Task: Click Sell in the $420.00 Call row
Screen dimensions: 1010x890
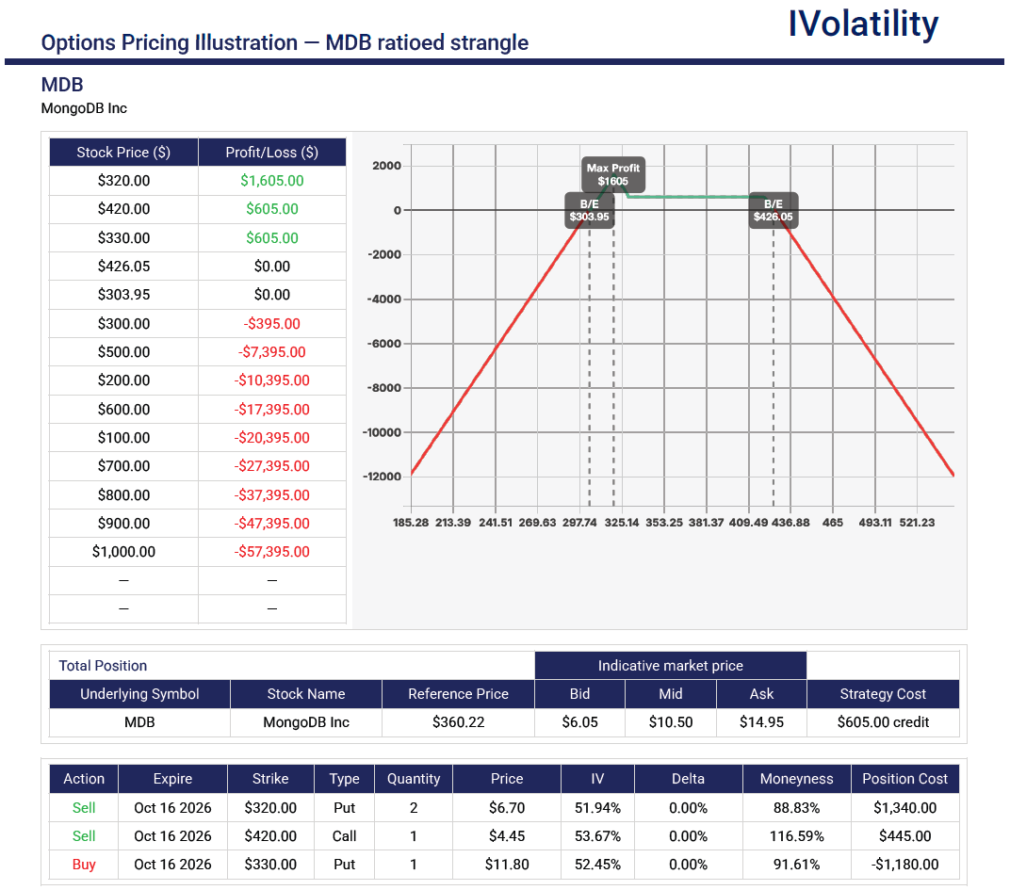Action: tap(84, 836)
